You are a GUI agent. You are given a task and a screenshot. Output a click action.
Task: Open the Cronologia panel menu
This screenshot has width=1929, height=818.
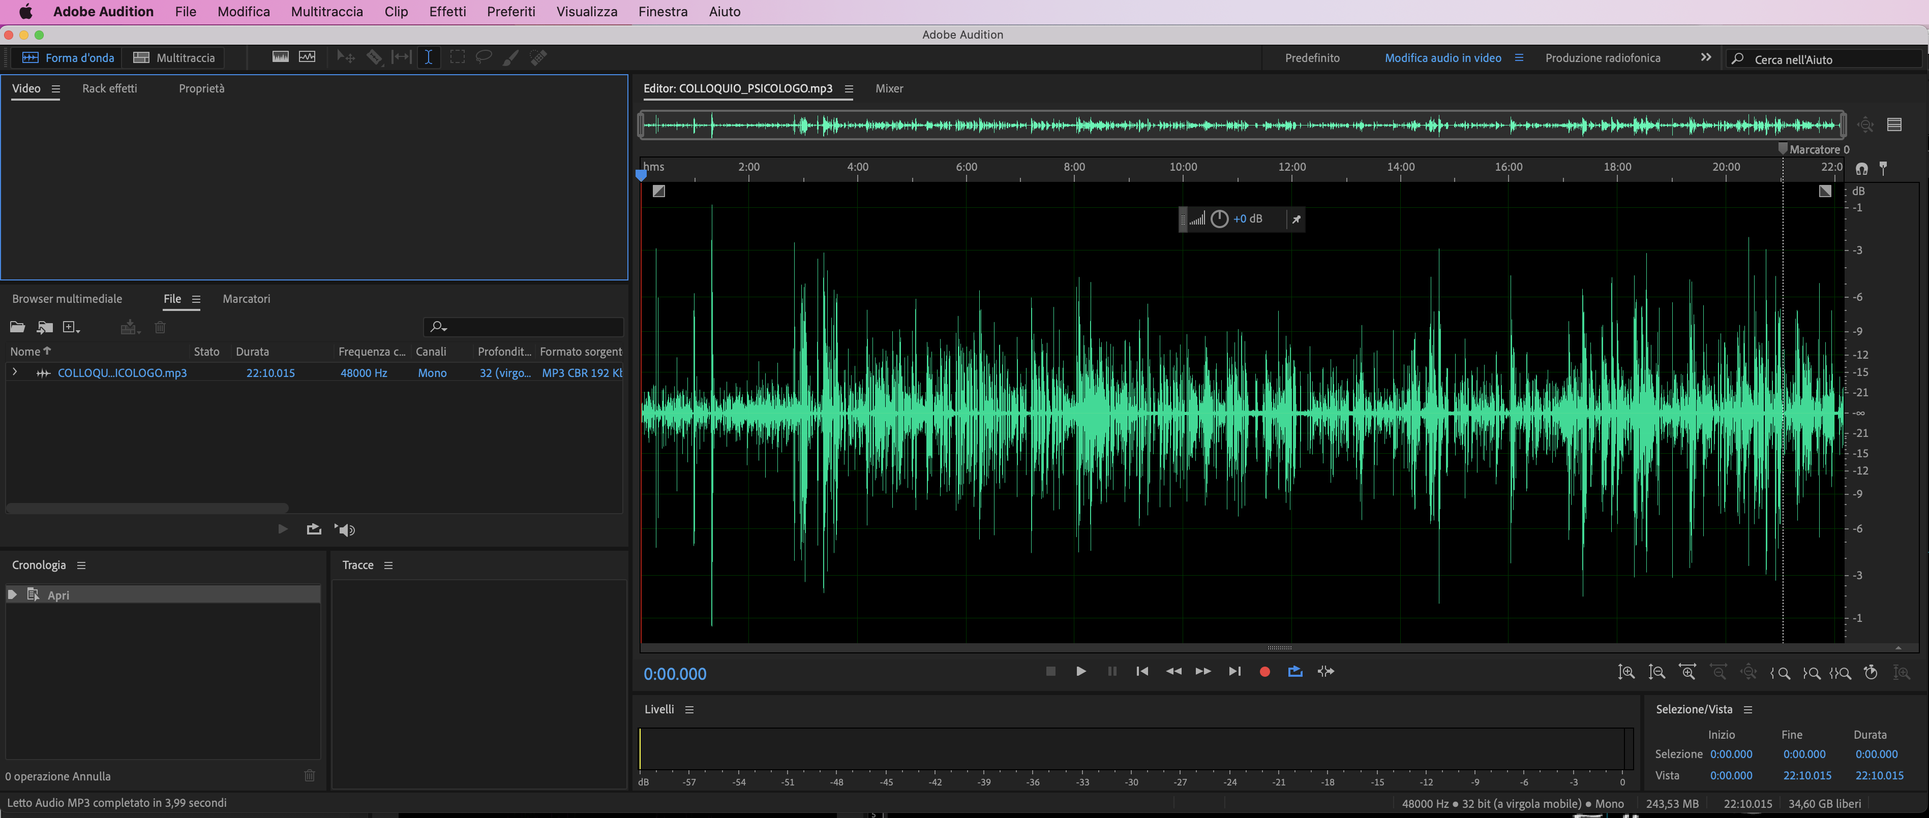click(x=82, y=566)
